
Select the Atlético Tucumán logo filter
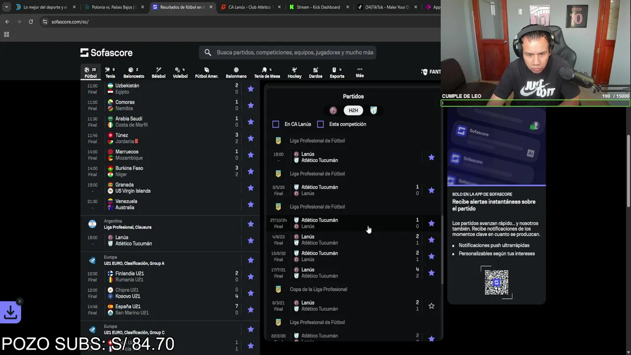coord(374,110)
